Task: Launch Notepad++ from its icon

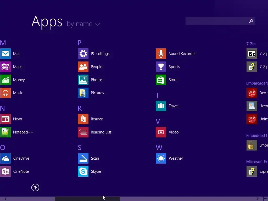Action: coord(5,132)
